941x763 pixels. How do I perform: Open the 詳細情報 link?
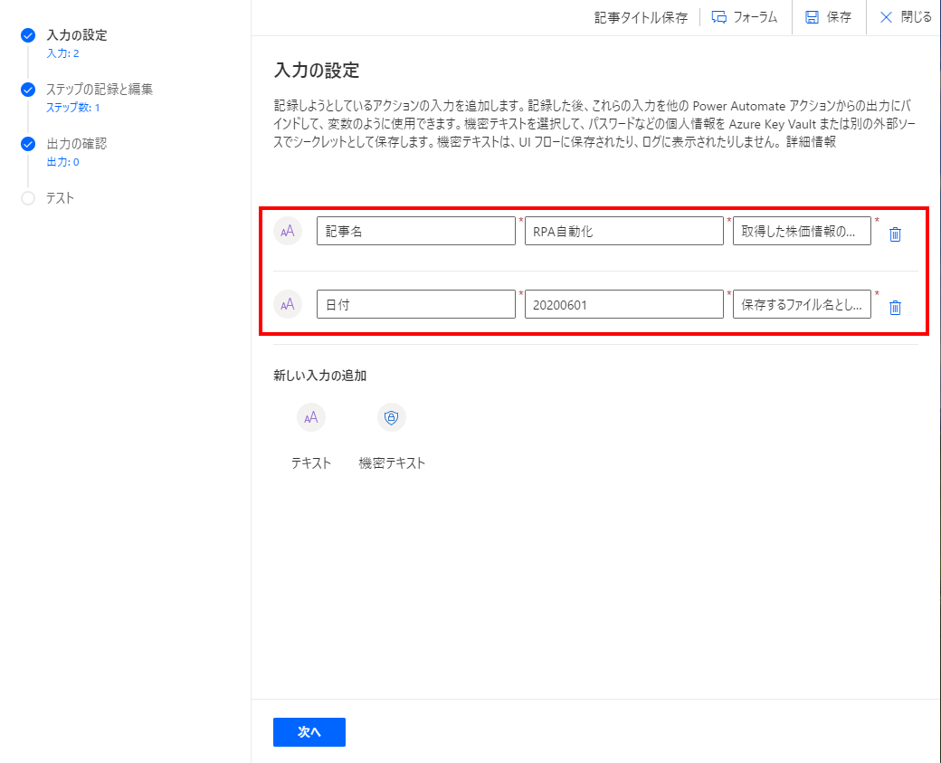[x=811, y=142]
